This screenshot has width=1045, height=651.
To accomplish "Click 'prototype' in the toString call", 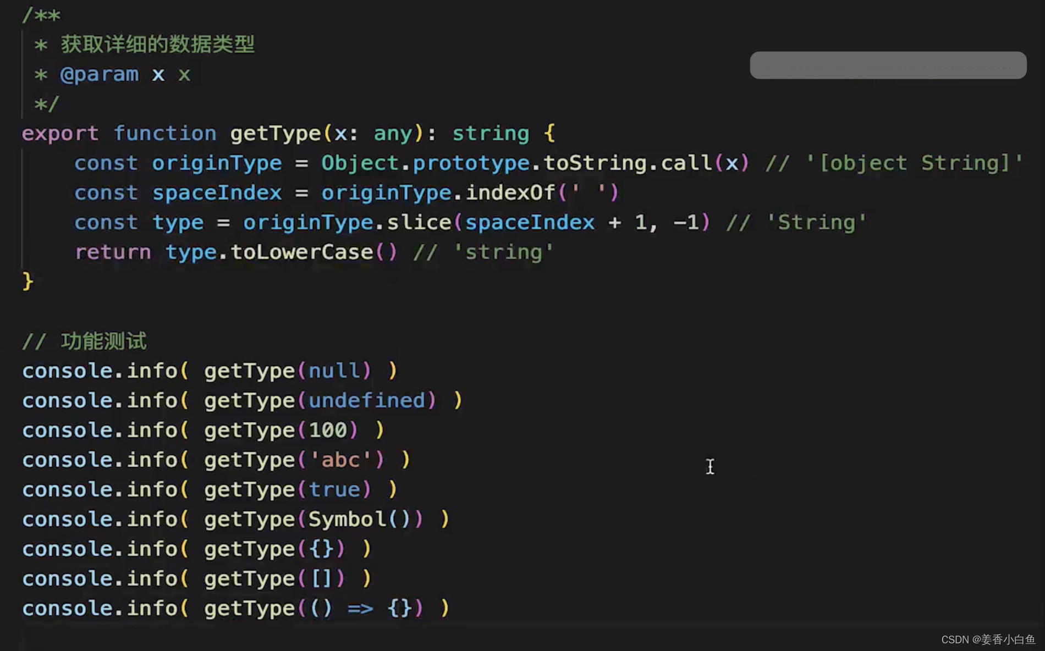I will [x=471, y=163].
